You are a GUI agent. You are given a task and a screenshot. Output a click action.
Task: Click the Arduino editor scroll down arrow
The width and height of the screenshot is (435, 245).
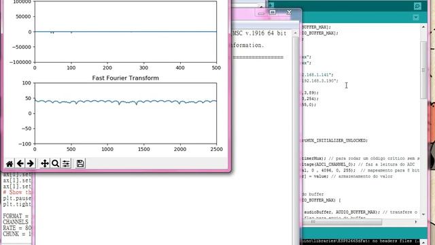coord(423,214)
